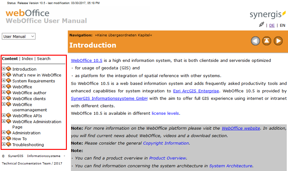Expand the Introduction tree node
This screenshot has height=171, width=288.
pyautogui.click(x=3, y=68)
